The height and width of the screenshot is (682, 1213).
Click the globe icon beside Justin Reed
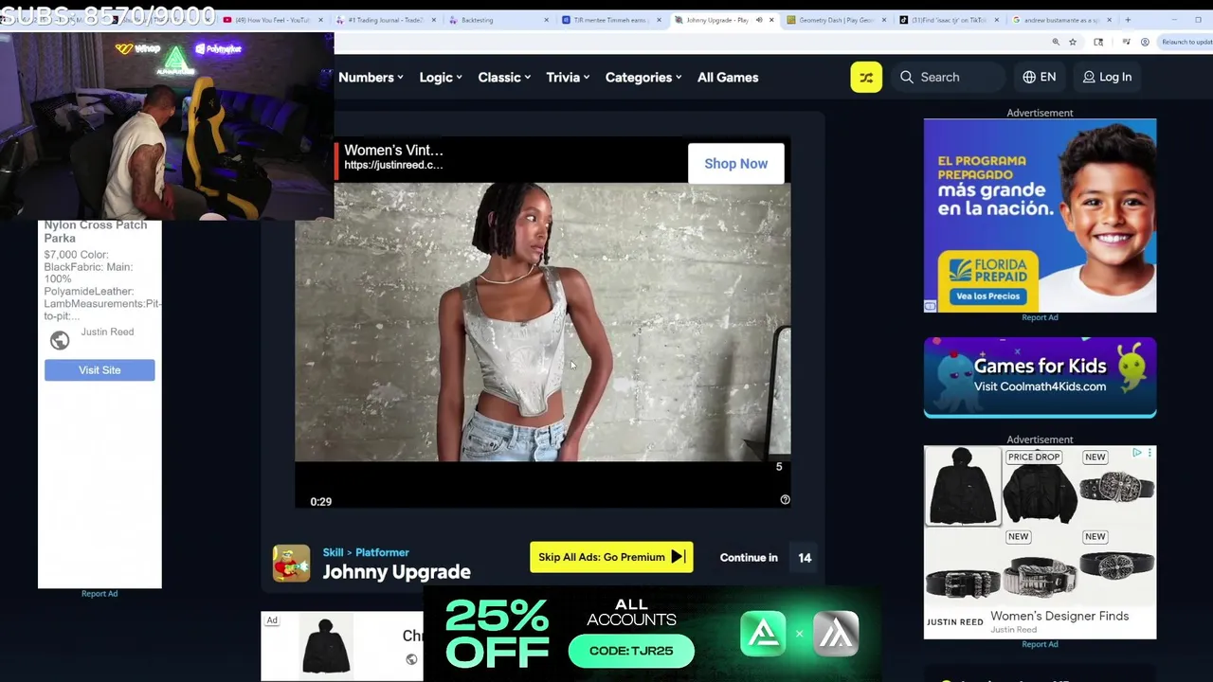coord(60,340)
